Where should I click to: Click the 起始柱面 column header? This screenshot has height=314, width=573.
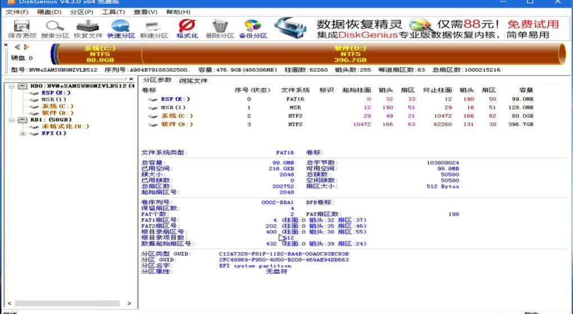[356, 90]
